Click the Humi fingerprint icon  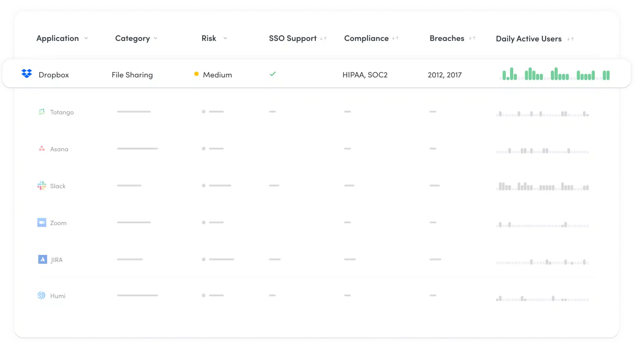pyautogui.click(x=41, y=296)
